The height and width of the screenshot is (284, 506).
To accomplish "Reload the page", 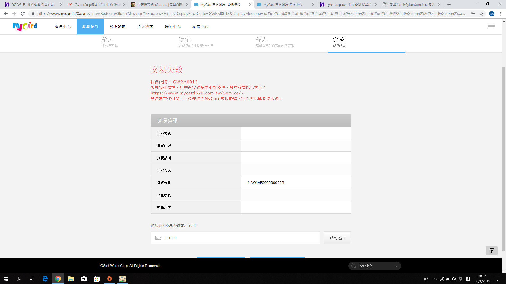I will coord(23,14).
